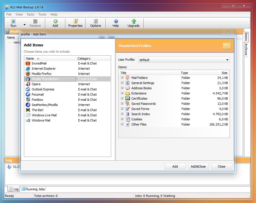Image resolution: width=256 pixels, height=203 pixels.
Task: Select the Pocomail icon
Action: 28,94
